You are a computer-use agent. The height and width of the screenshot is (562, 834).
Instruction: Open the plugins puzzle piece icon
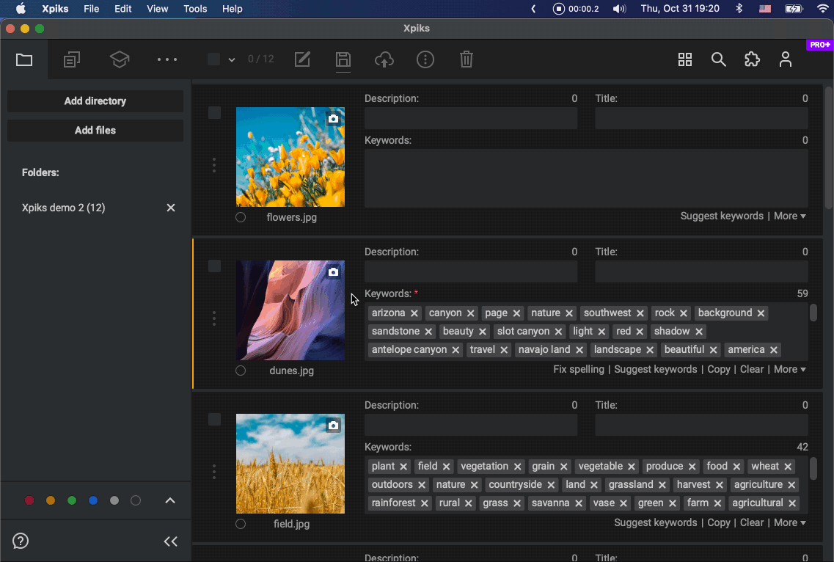752,59
